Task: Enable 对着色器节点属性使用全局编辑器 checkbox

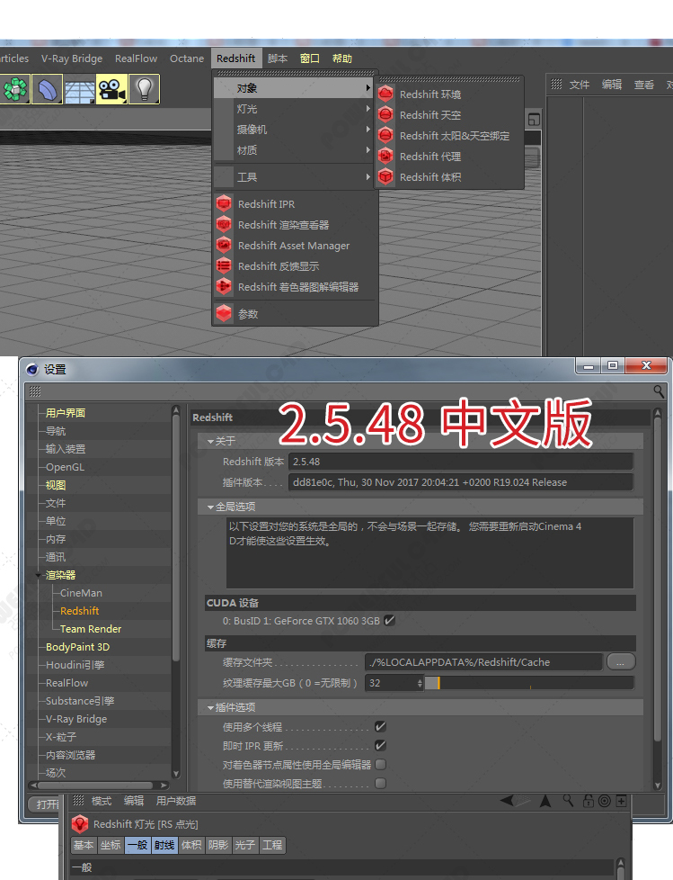Action: point(380,765)
